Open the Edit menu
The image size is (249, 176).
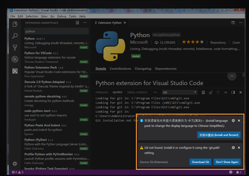coord(20,16)
